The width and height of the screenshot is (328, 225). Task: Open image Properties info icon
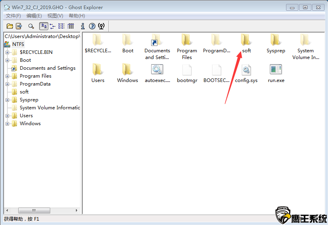coord(83,26)
